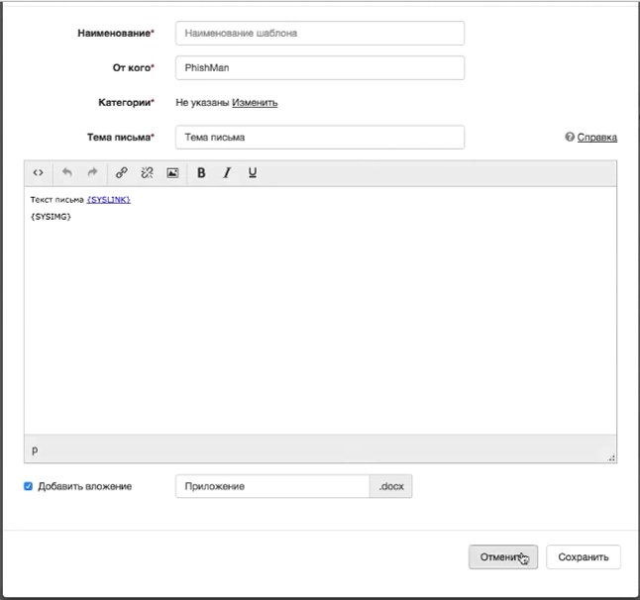Viewport: 640px width, 600px height.
Task: Toggle italic formatting
Action: coord(227,172)
